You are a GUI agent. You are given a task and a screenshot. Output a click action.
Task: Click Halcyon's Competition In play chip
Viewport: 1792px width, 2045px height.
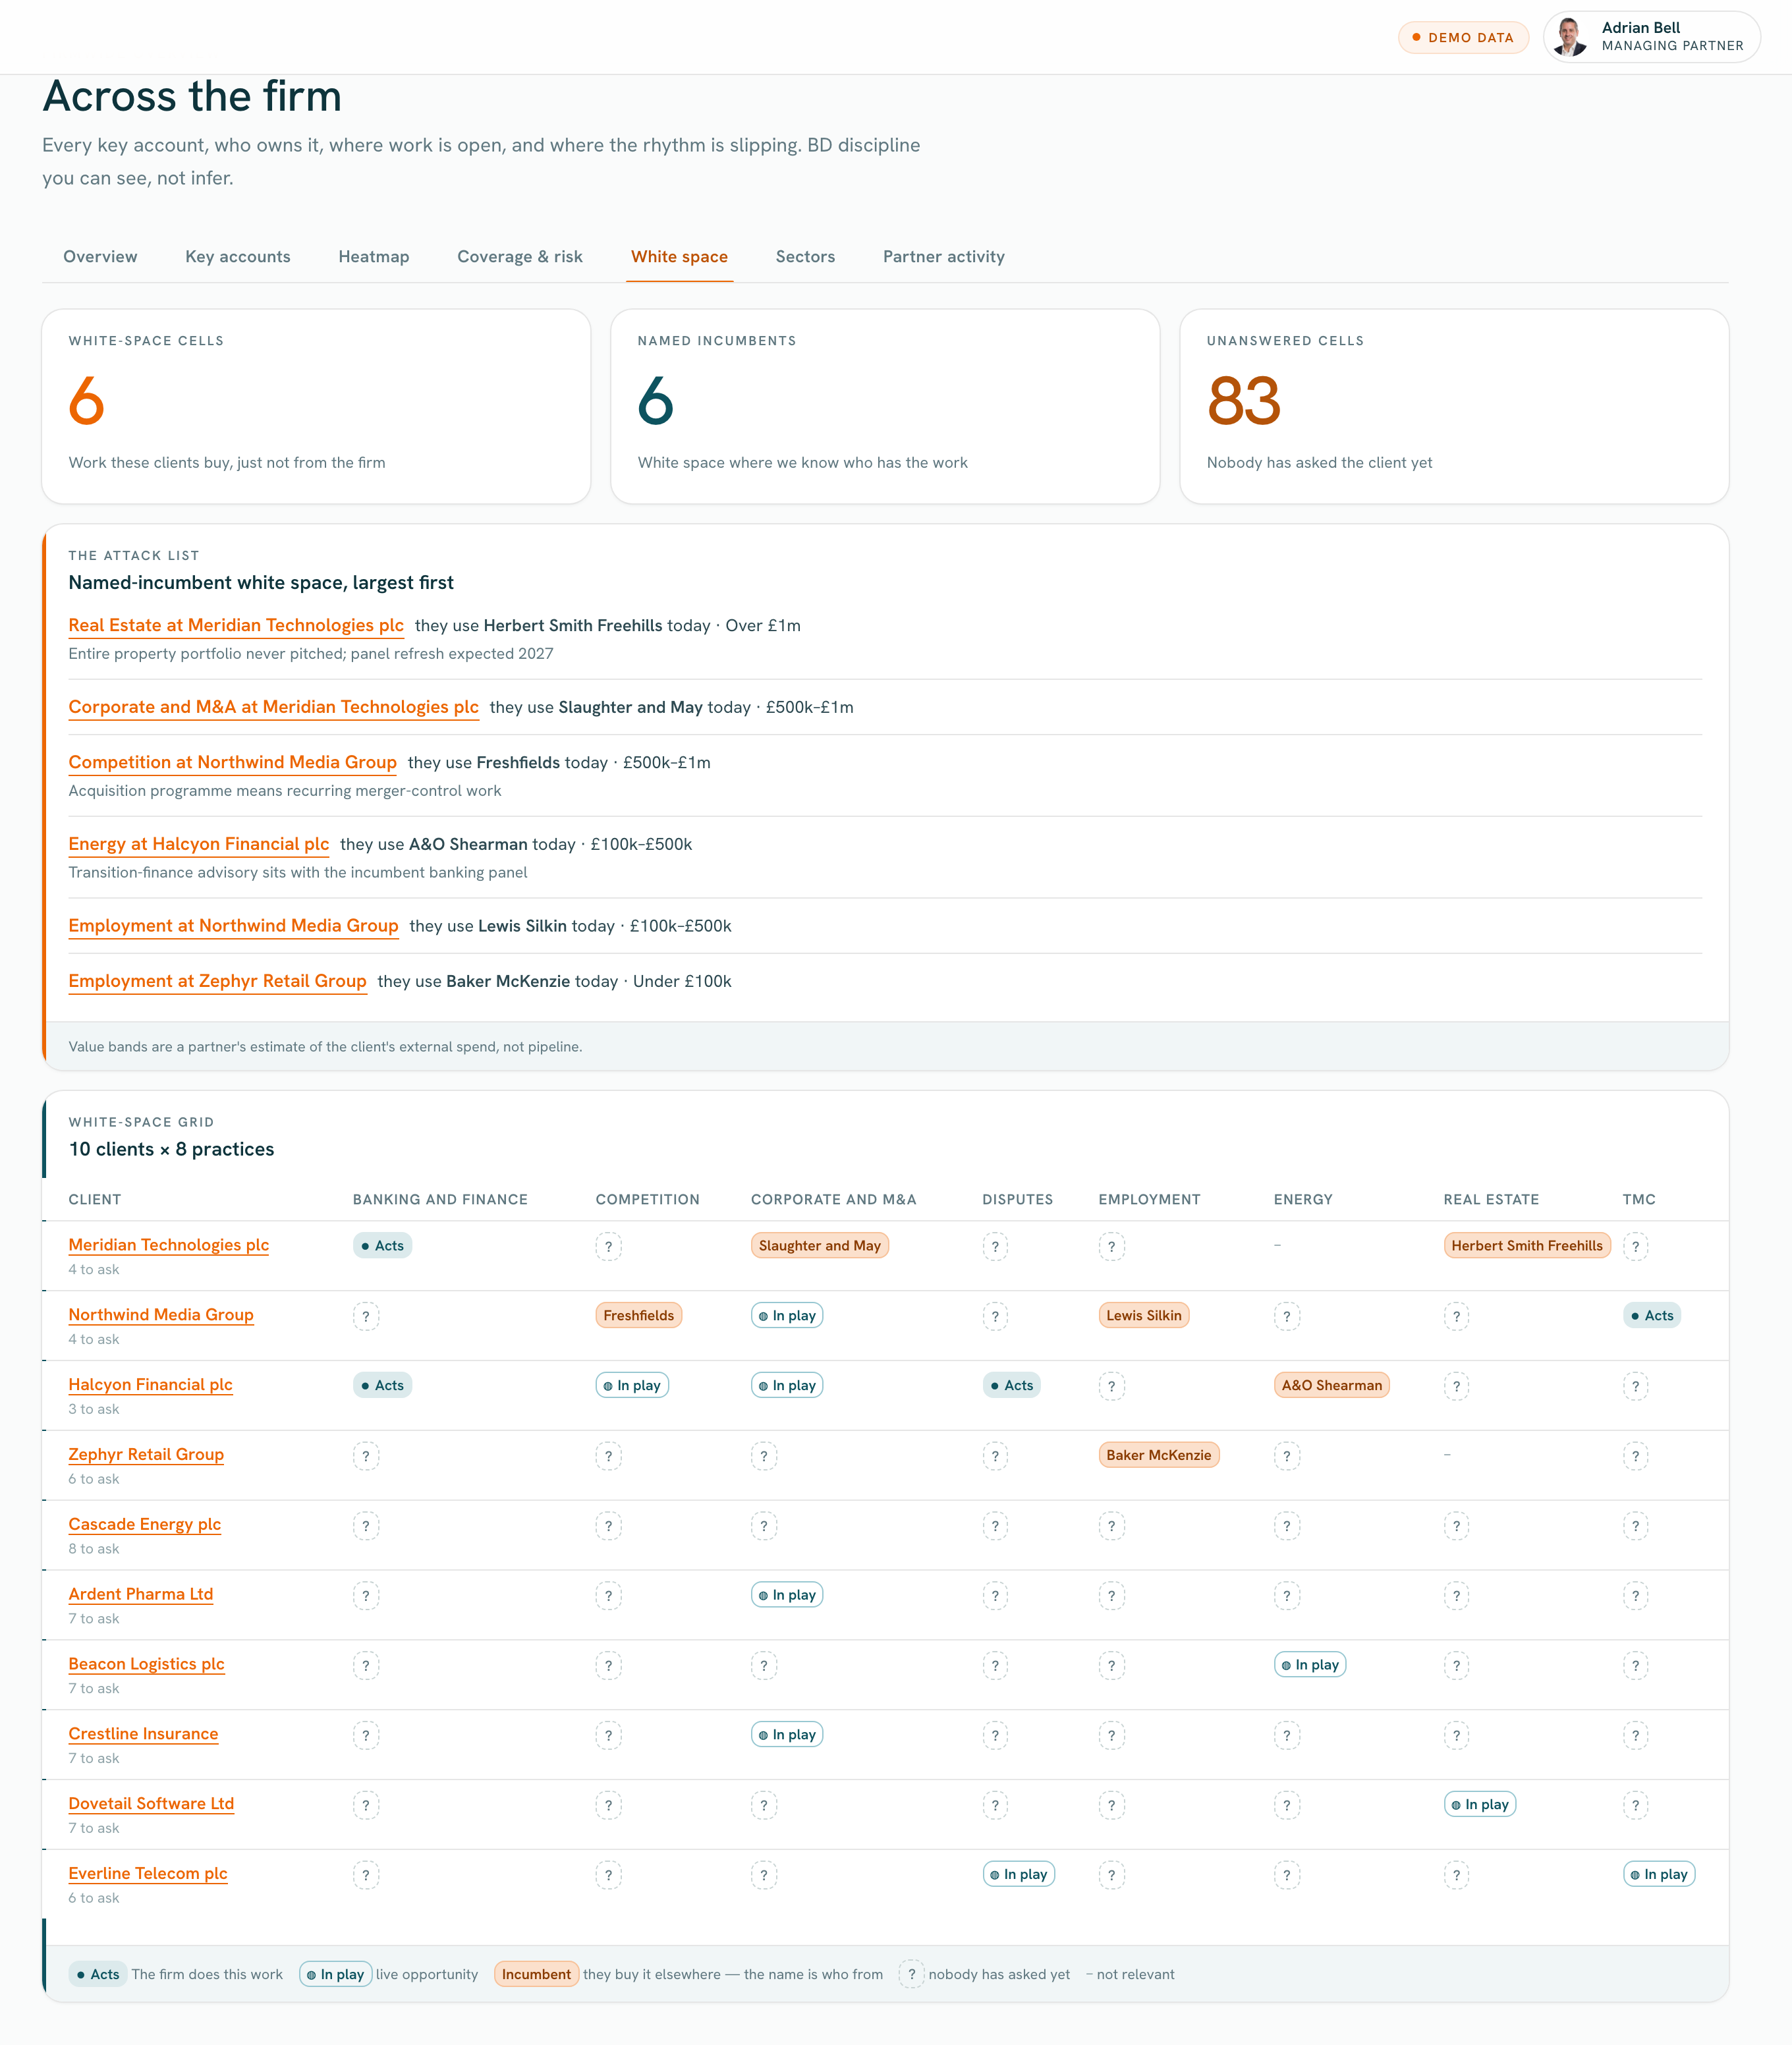click(632, 1386)
